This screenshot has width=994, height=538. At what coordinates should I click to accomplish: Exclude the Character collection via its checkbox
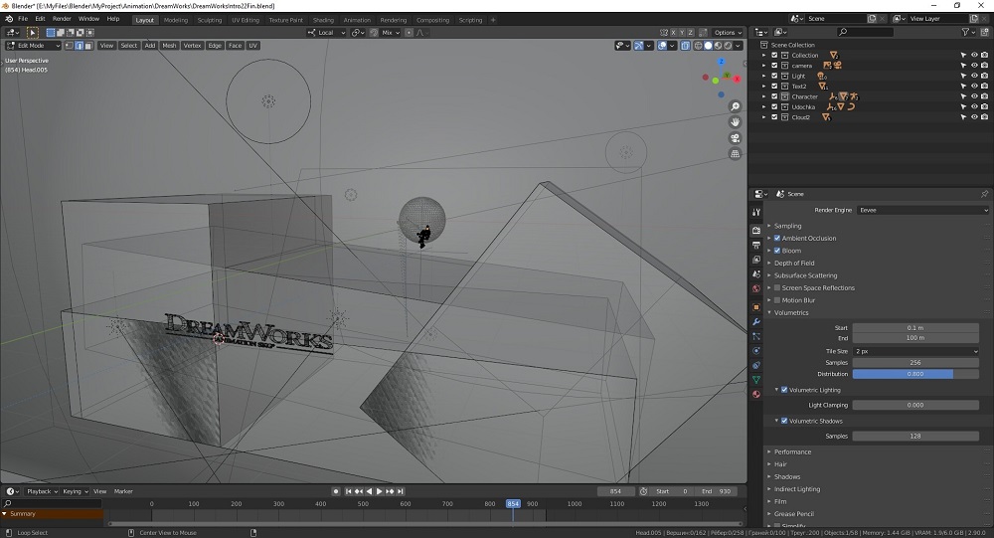[x=774, y=96]
